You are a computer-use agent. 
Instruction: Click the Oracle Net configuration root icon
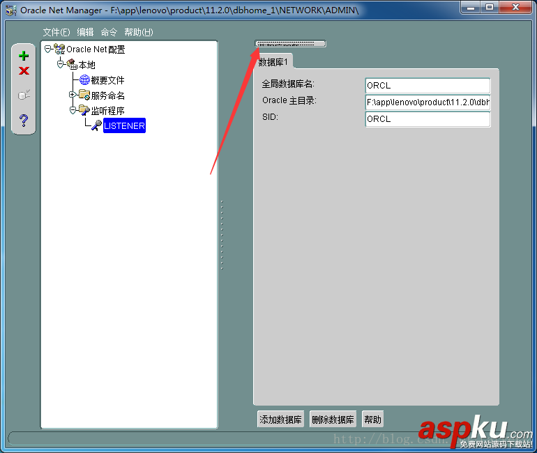coord(59,49)
